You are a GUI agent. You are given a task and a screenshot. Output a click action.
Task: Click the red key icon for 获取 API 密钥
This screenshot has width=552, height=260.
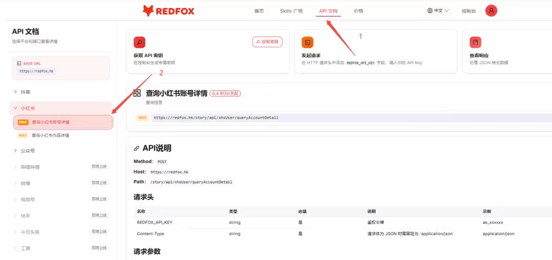140,42
